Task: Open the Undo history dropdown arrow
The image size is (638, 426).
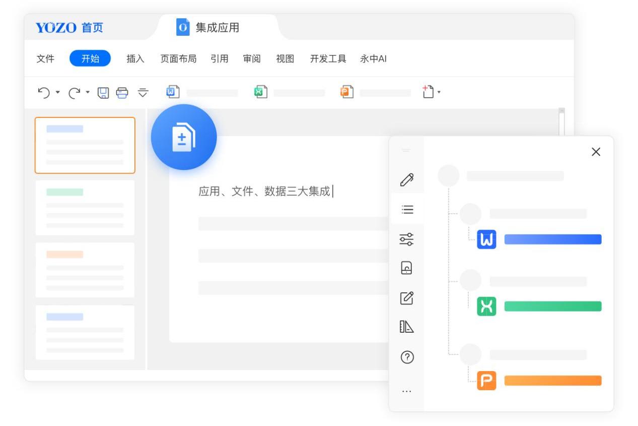Action: (x=57, y=93)
